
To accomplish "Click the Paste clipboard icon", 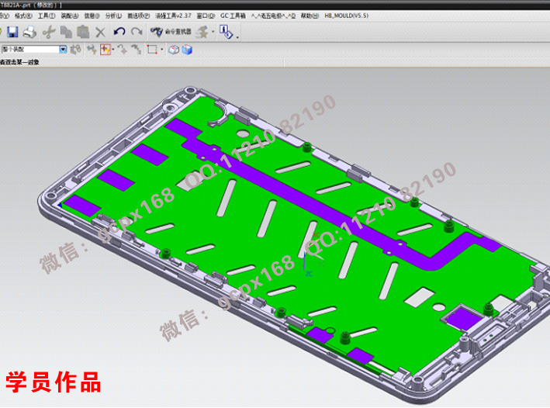I will pos(82,32).
